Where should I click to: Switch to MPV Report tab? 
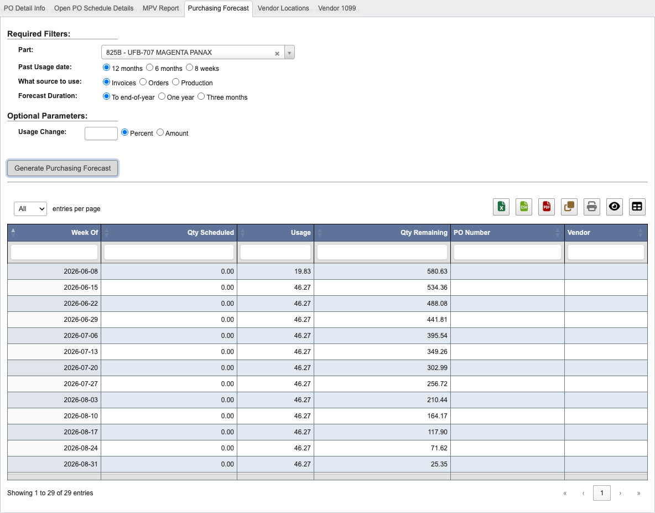161,8
